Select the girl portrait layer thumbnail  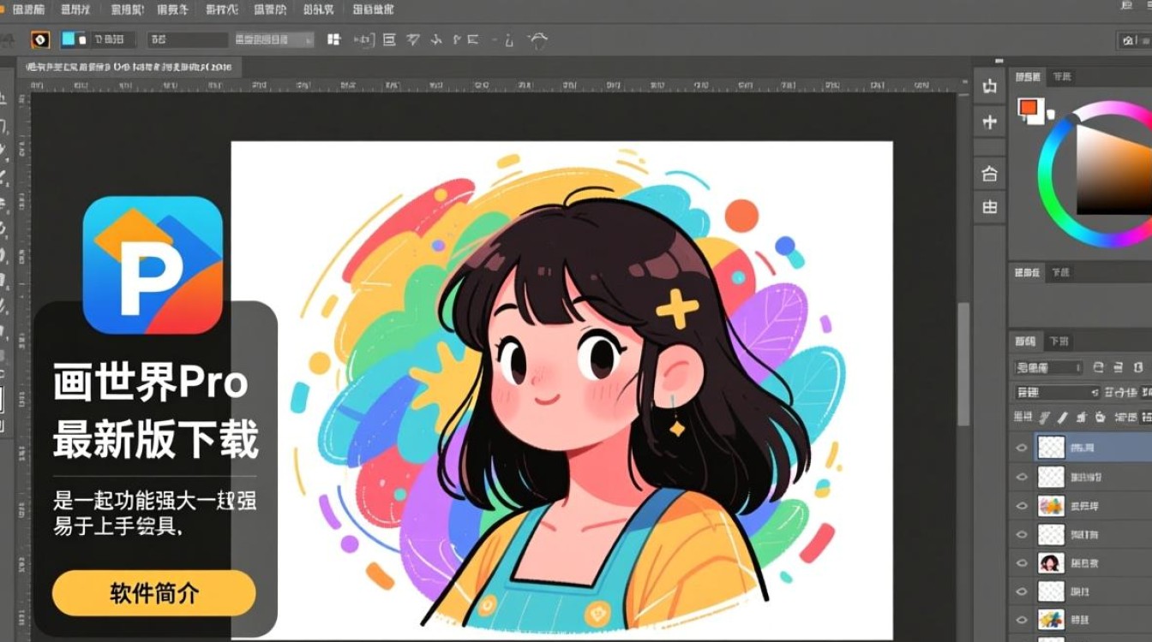(x=1051, y=563)
